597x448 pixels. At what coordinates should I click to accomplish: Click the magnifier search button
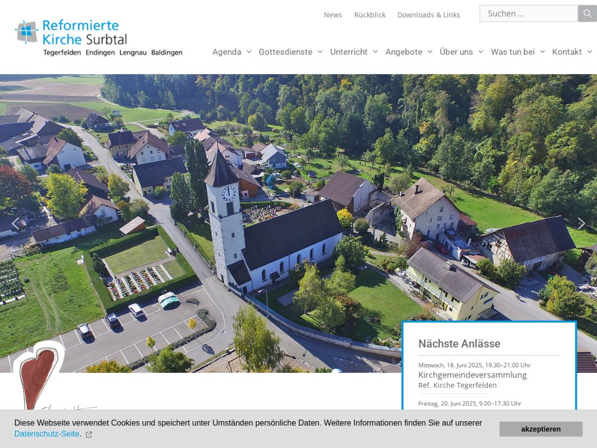click(587, 14)
